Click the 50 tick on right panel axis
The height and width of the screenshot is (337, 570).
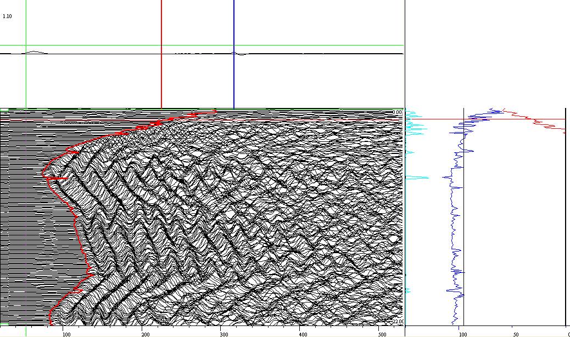click(x=515, y=334)
